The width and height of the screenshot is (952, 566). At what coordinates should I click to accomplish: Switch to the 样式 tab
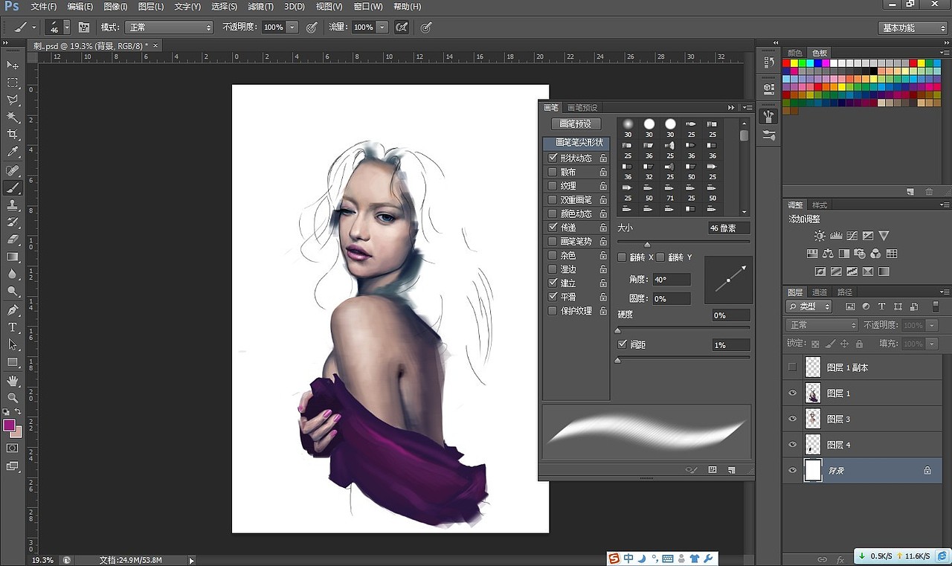(x=820, y=205)
